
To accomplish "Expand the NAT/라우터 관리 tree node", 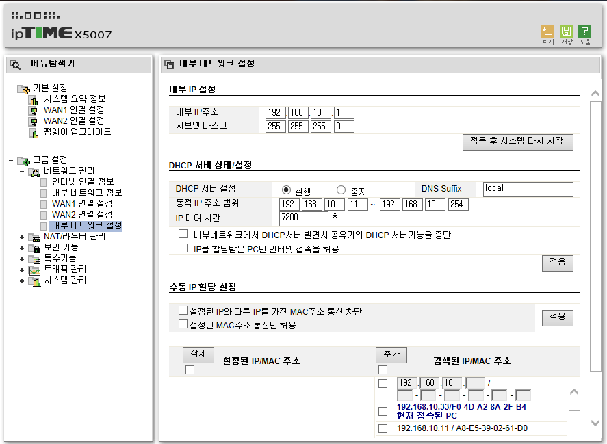I will click(x=22, y=237).
